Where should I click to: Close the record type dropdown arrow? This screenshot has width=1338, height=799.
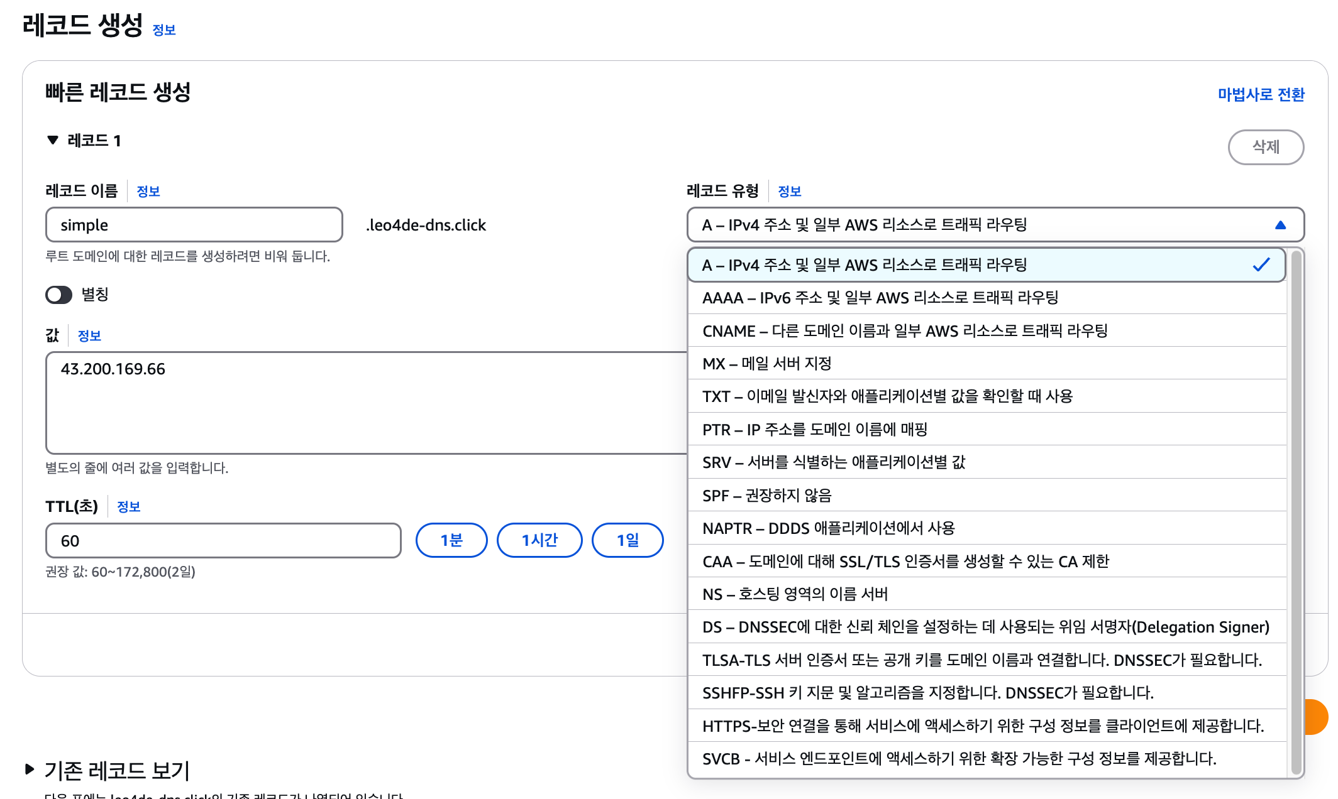[1280, 225]
